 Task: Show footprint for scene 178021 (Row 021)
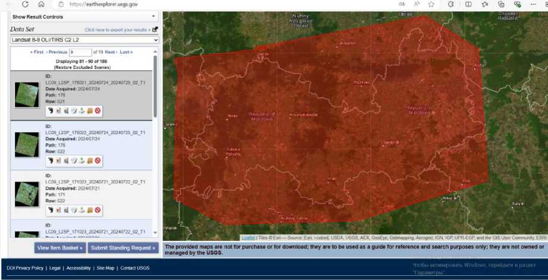[x=51, y=111]
